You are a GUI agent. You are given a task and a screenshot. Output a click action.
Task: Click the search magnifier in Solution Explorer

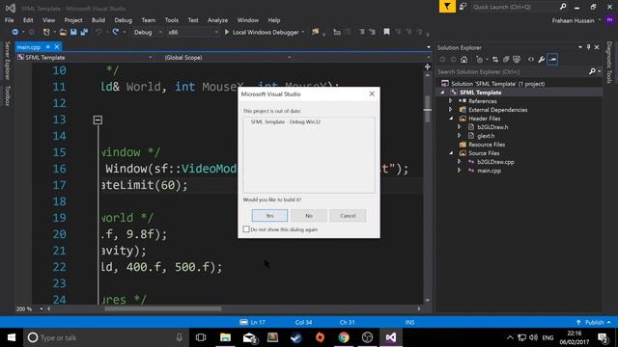[x=592, y=71]
